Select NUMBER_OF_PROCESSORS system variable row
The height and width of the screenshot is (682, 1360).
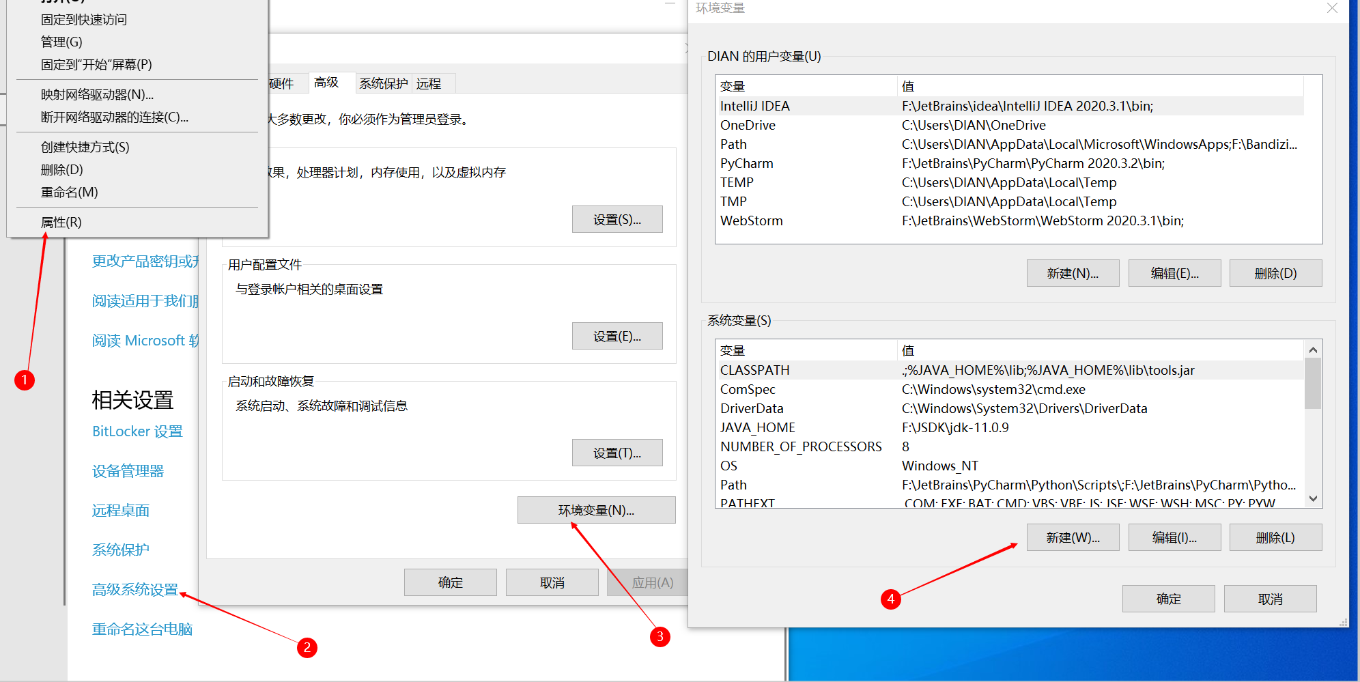pos(1010,446)
